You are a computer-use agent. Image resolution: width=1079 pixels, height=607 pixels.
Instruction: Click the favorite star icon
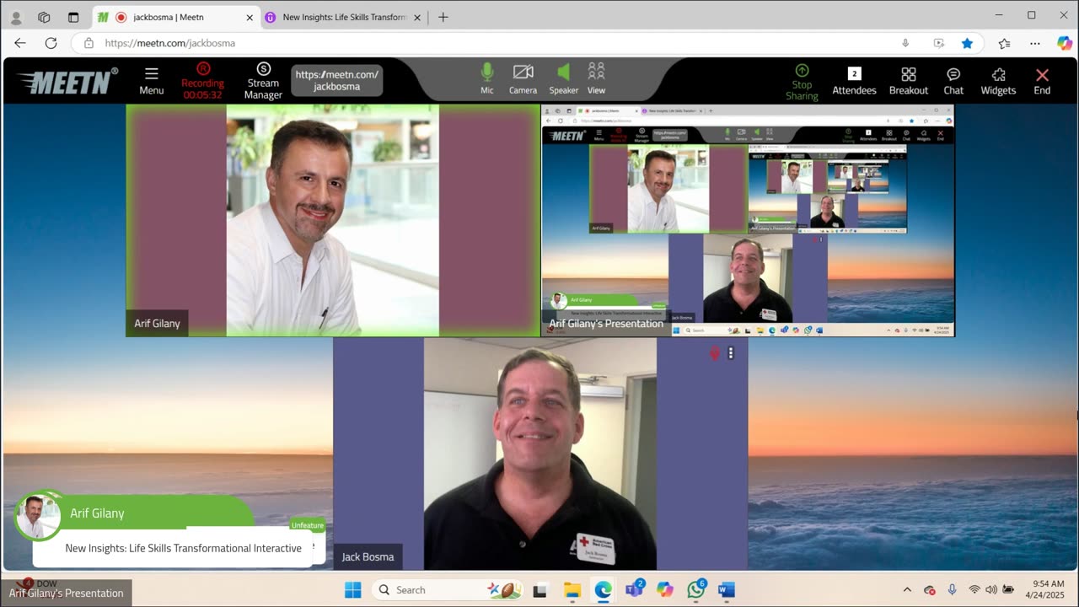[967, 43]
